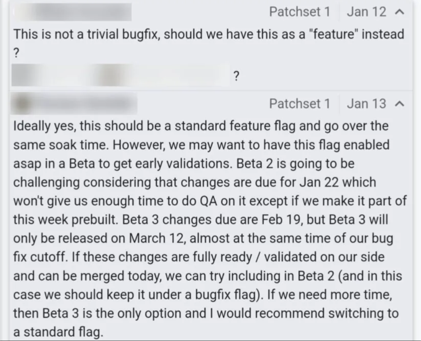Screen dimensions: 421x341
Task: Click the Jan 12 date stamp
Action: [x=366, y=12]
